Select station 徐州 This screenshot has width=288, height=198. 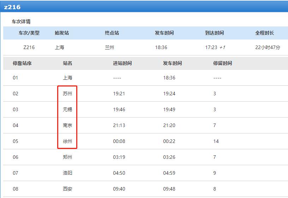(x=68, y=141)
